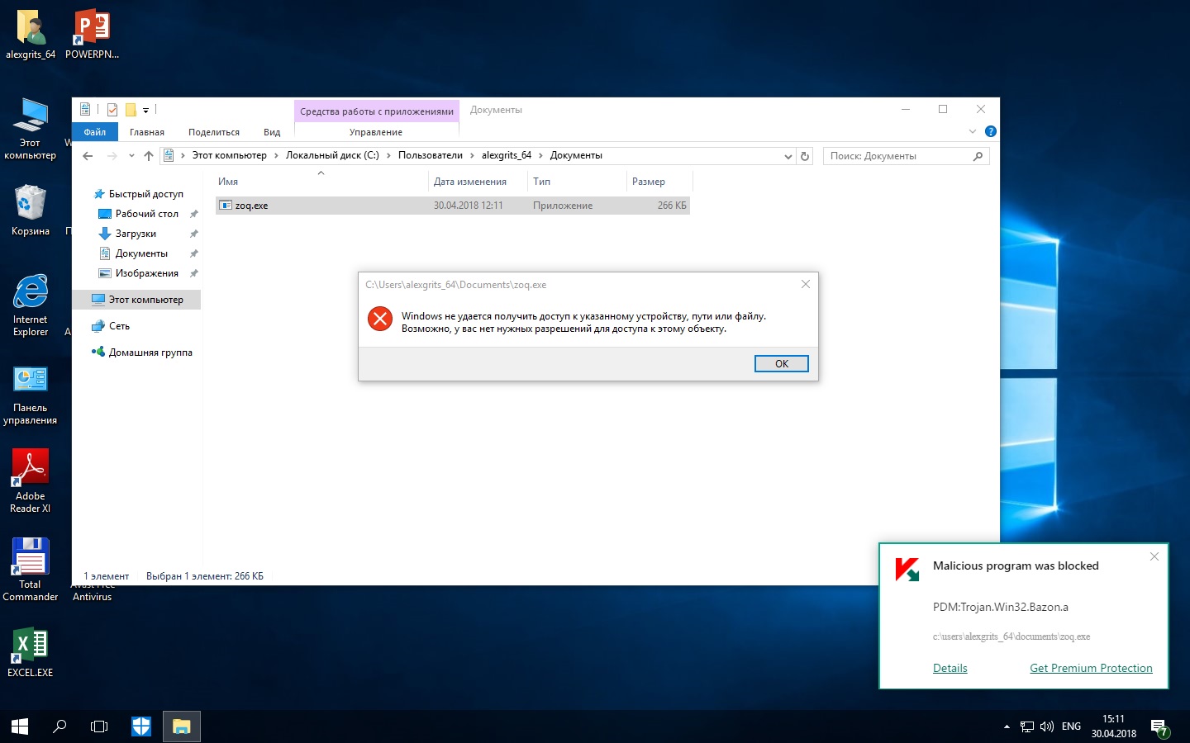Open Task View on the taskbar
Viewport: 1190px width, 743px height.
(99, 726)
